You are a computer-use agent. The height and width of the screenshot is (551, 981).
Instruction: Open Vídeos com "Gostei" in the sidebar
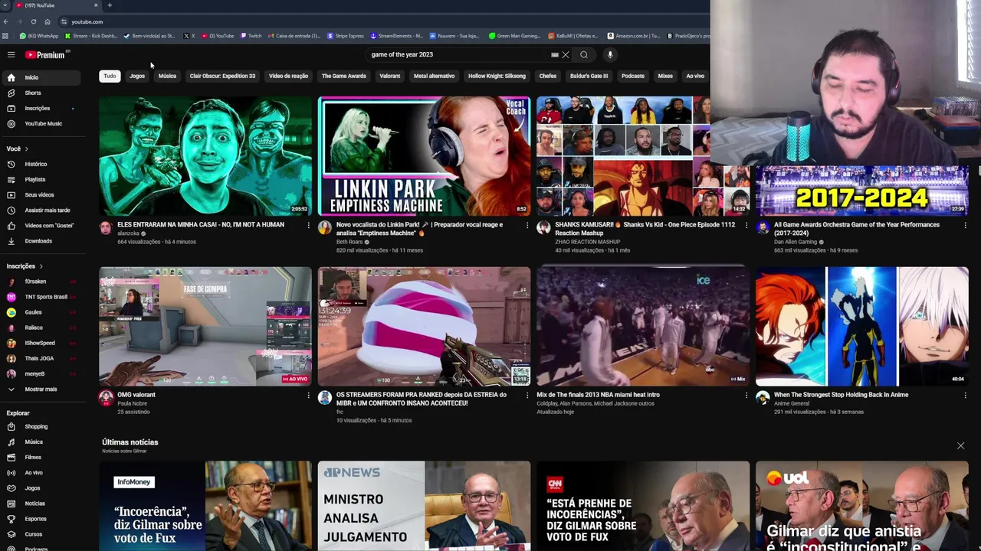coord(41,225)
